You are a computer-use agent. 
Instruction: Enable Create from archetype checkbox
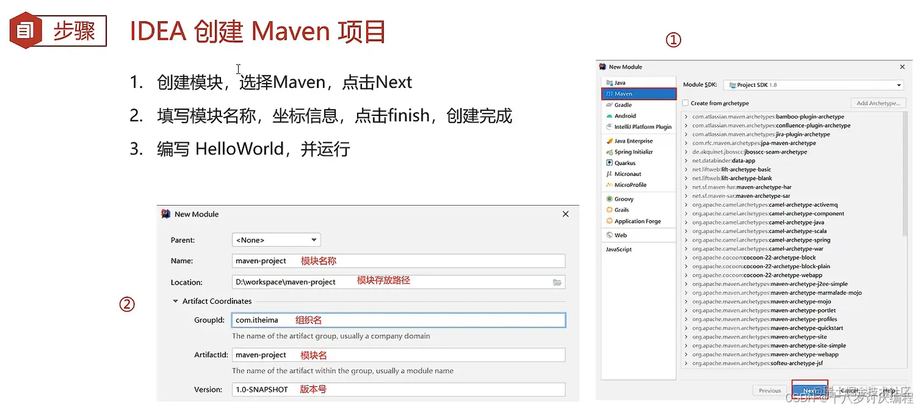(x=686, y=103)
